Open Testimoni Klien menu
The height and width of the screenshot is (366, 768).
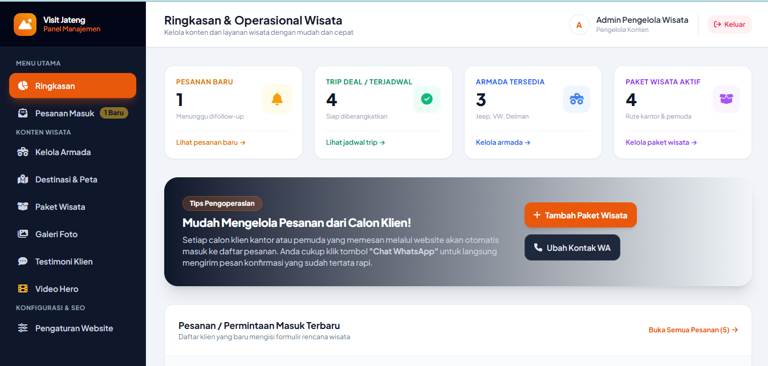(x=73, y=262)
